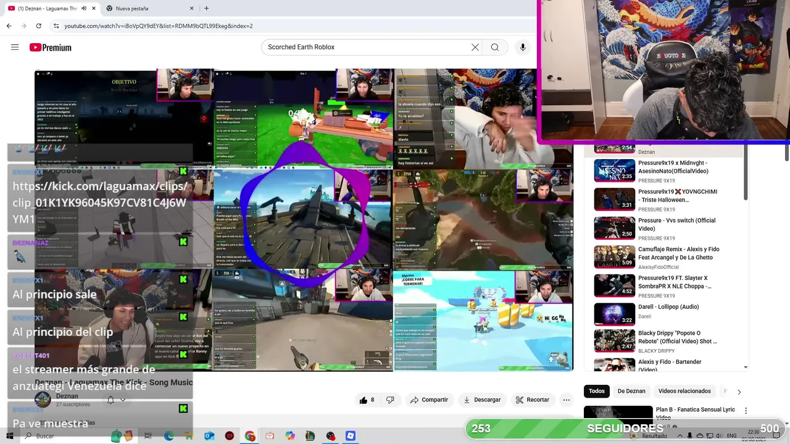The image size is (790, 444).
Task: Clear the search box with X
Action: [x=475, y=47]
